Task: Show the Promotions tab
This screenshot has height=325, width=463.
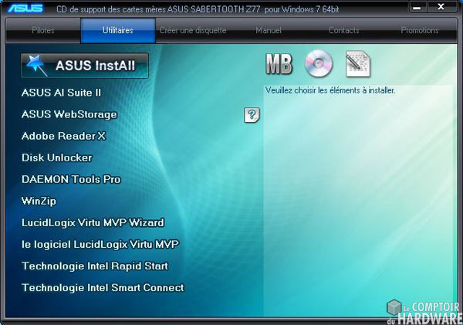Action: tap(419, 31)
